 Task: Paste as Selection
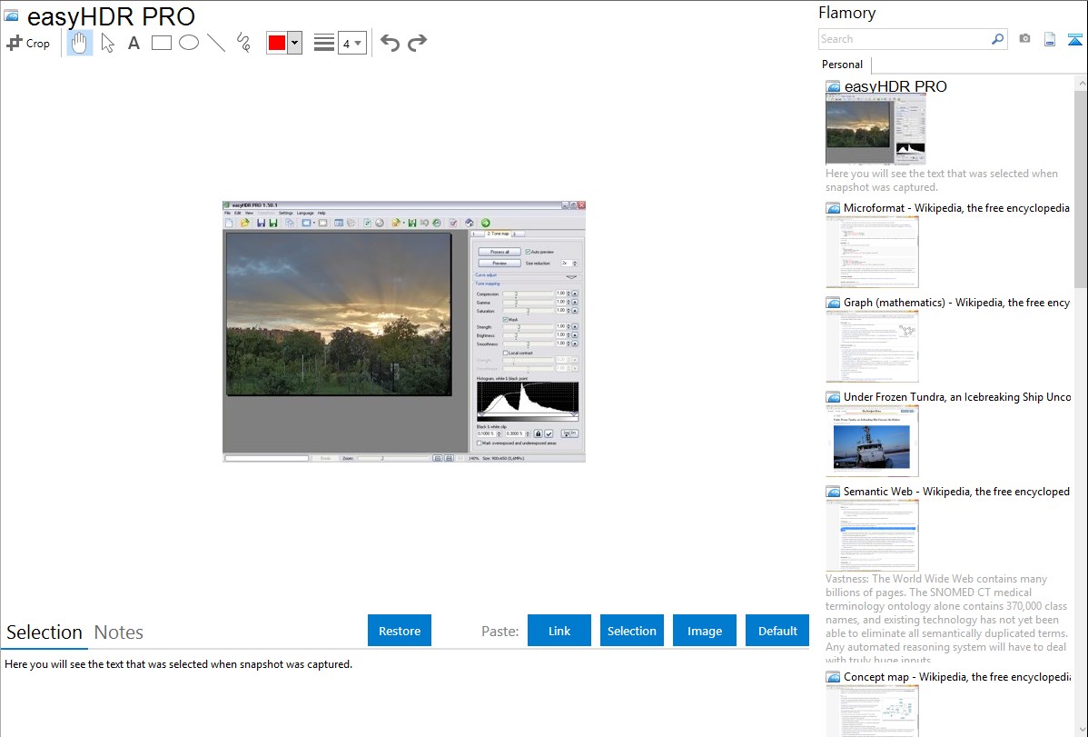(x=631, y=631)
